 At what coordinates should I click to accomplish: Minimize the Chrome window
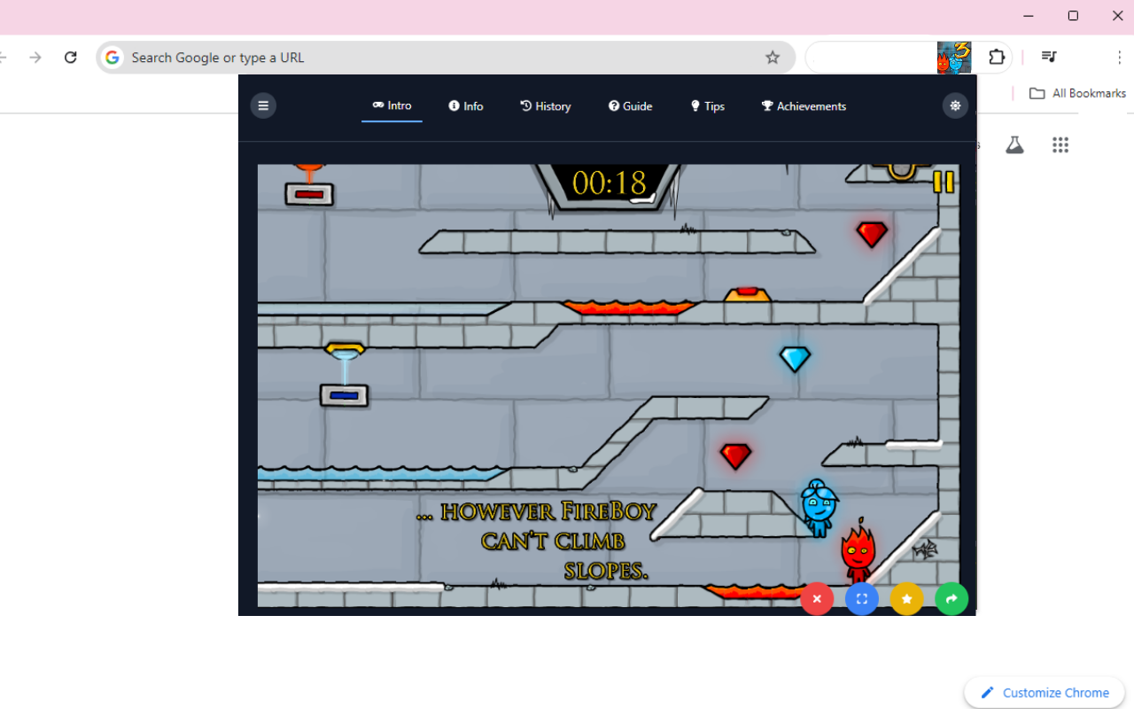(1029, 16)
